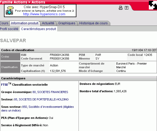Click the SALVEPAR company heading

click(x=13, y=41)
